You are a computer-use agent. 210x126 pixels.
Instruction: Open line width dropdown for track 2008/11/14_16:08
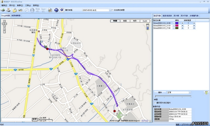tap(194, 23)
